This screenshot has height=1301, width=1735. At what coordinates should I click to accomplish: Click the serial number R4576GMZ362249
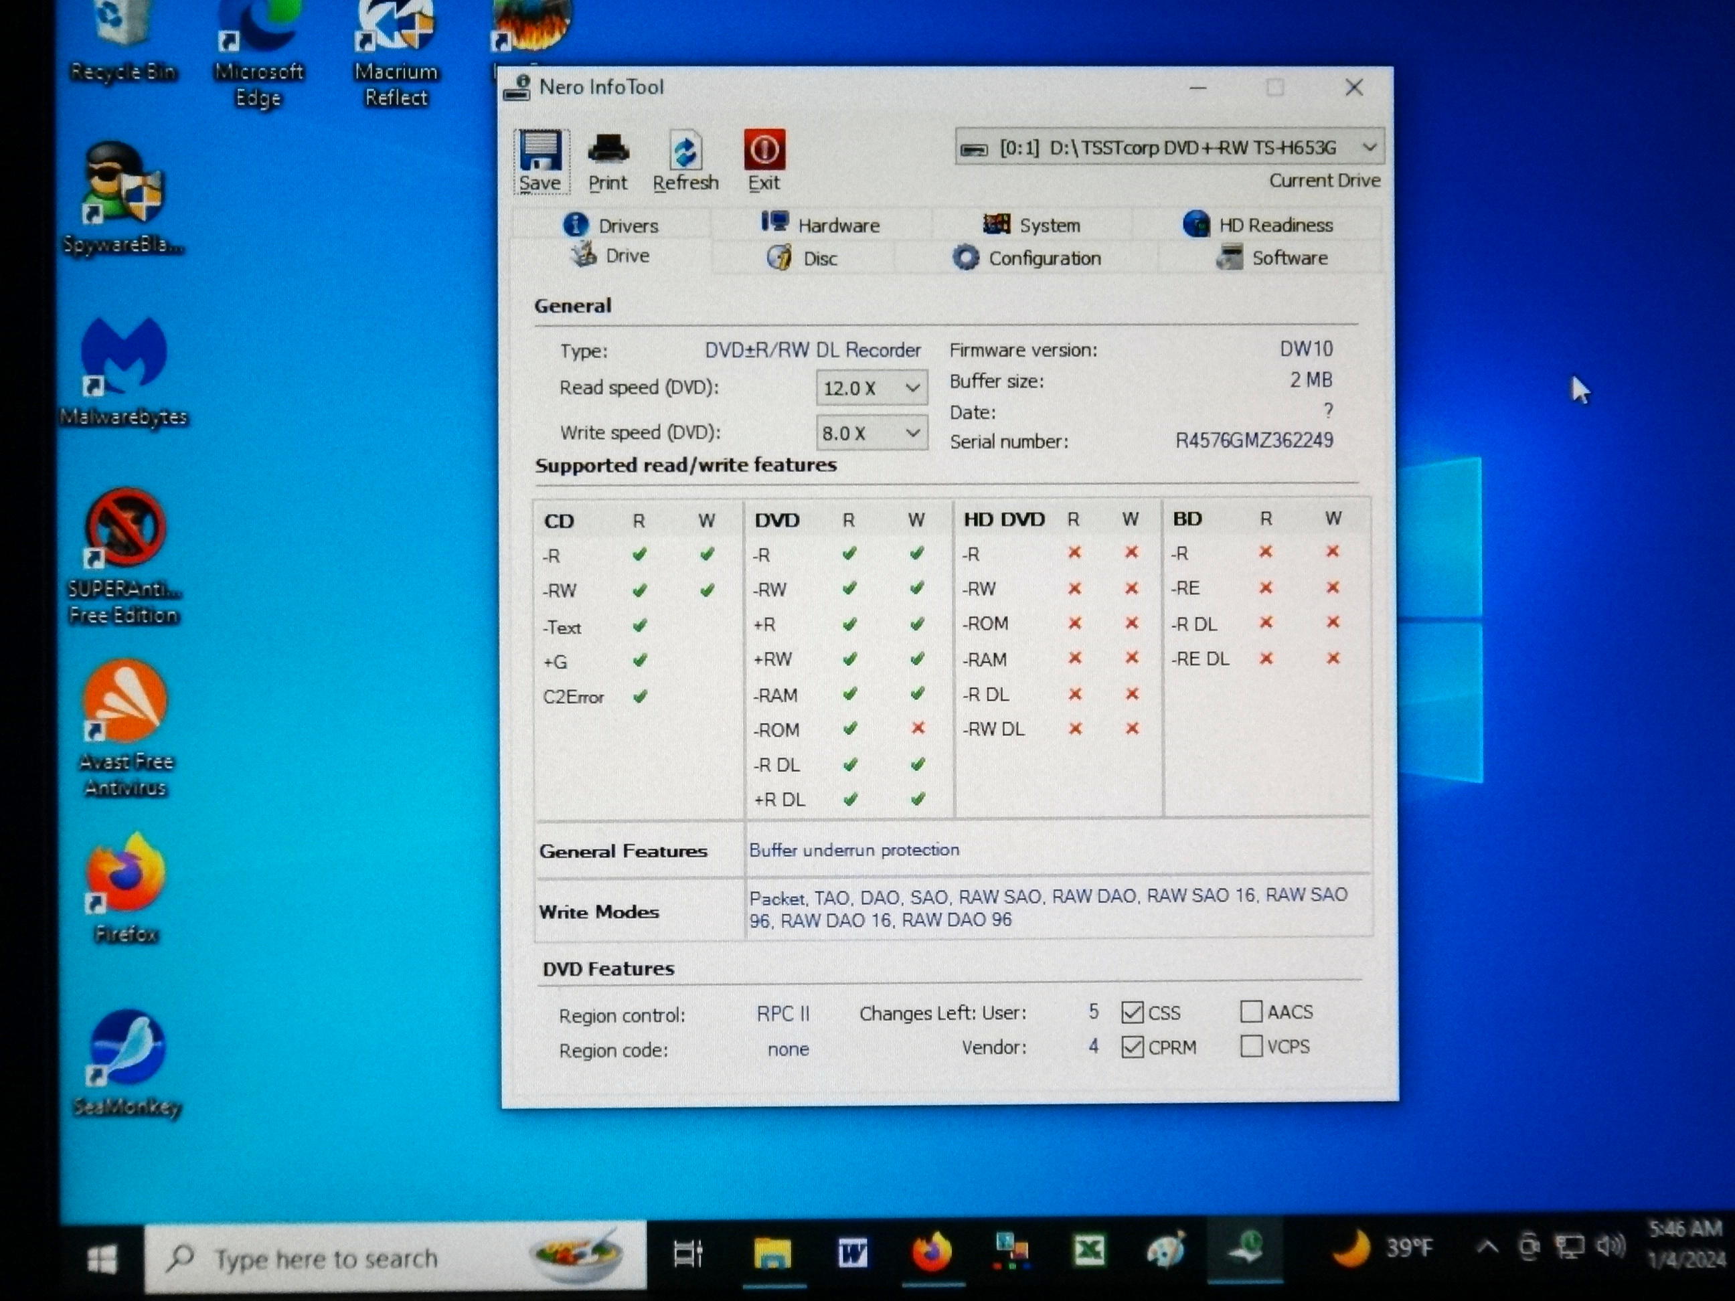[1254, 441]
